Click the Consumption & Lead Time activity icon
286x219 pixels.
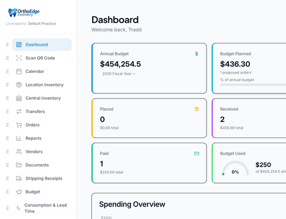(x=18, y=208)
